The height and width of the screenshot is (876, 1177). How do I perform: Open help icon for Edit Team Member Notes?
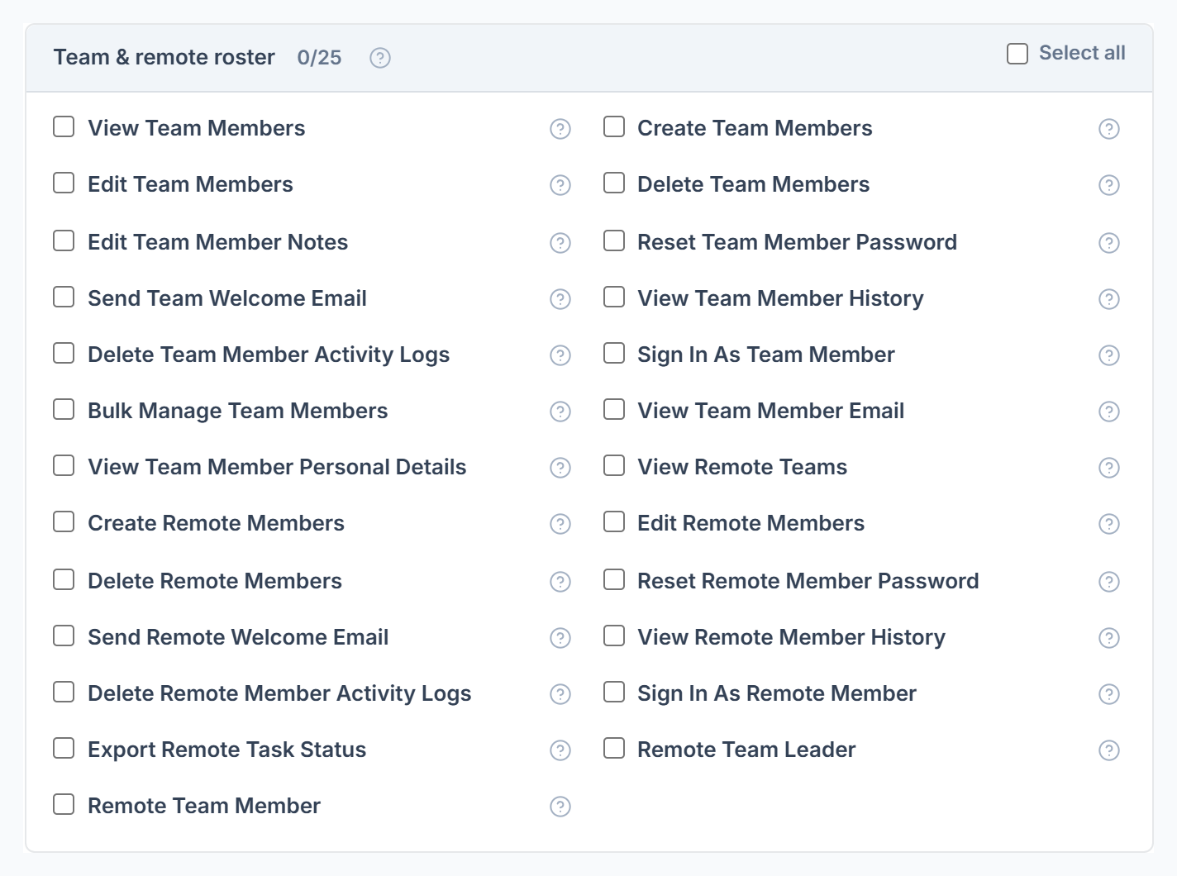coord(560,243)
